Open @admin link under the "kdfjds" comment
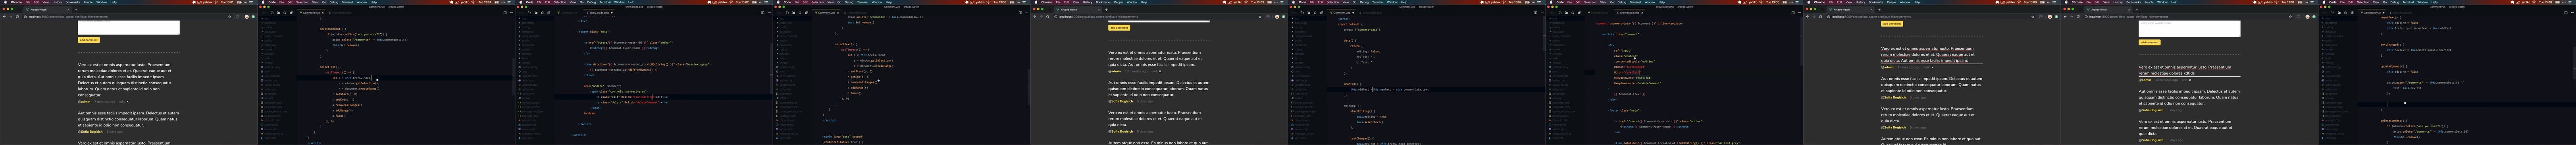This screenshot has width=2576, height=145. [2145, 80]
